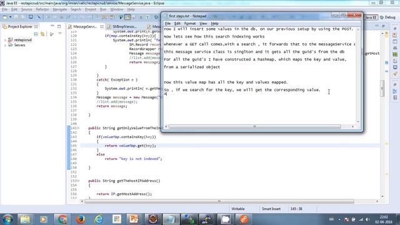Maximize the Project Explorer panel
The height and width of the screenshot is (225, 400).
click(59, 26)
